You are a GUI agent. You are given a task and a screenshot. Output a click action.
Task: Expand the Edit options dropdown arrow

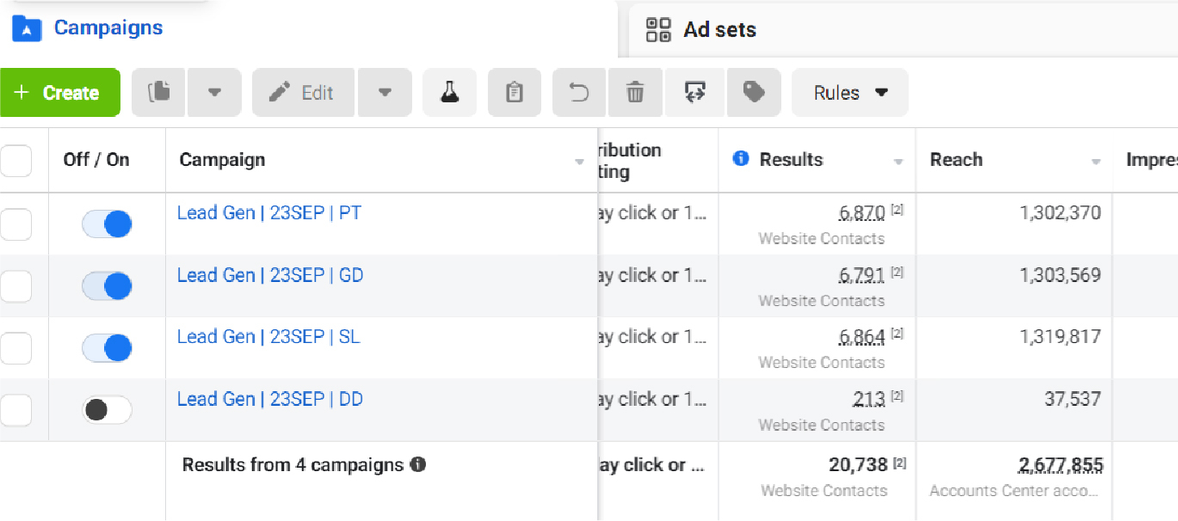click(x=385, y=93)
